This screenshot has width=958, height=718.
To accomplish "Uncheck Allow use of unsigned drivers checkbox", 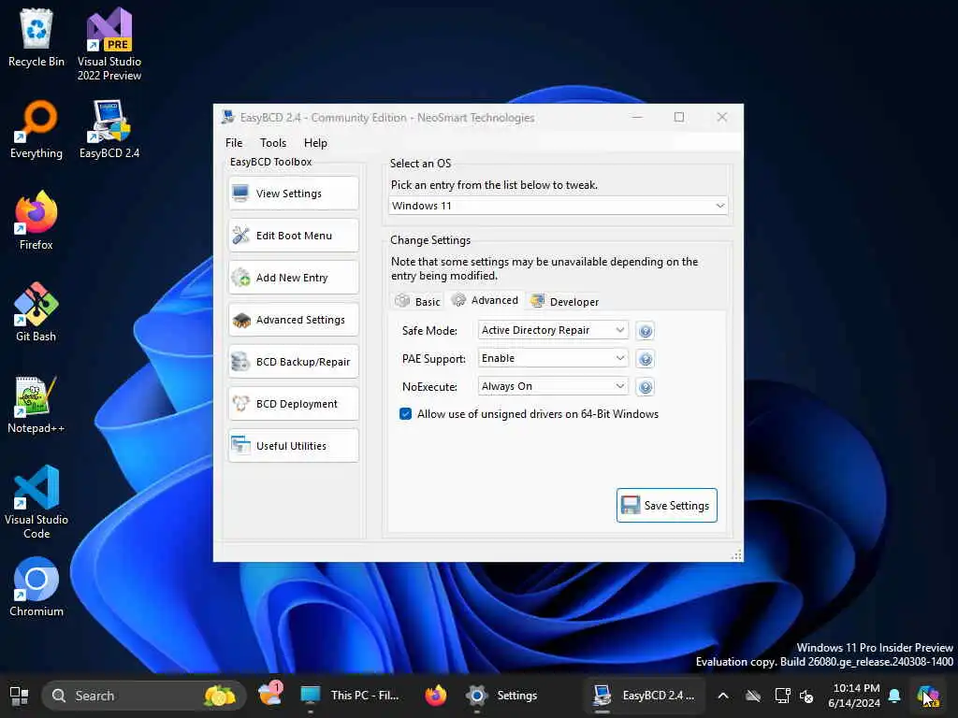I will point(406,414).
